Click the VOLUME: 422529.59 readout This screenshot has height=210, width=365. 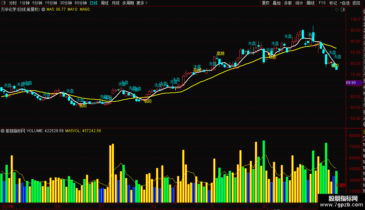[x=45, y=131]
